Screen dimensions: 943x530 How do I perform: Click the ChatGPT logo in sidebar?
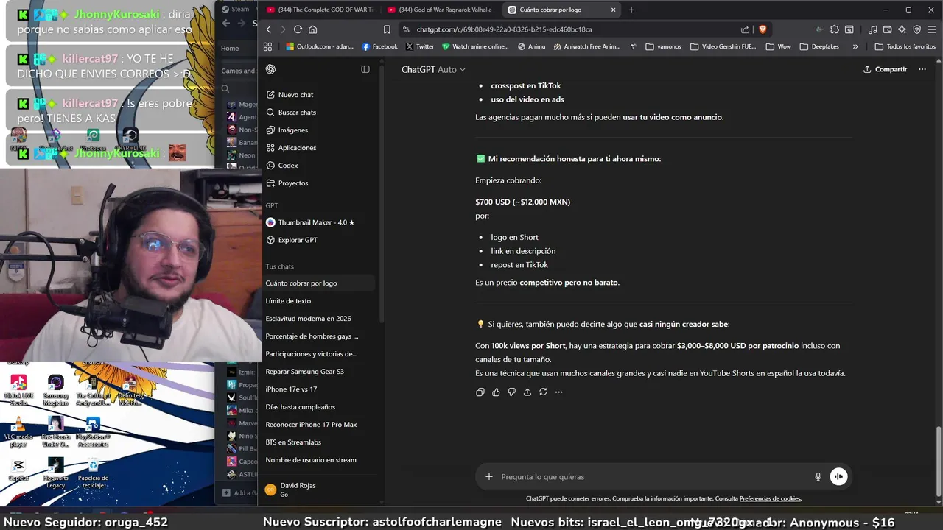click(270, 69)
